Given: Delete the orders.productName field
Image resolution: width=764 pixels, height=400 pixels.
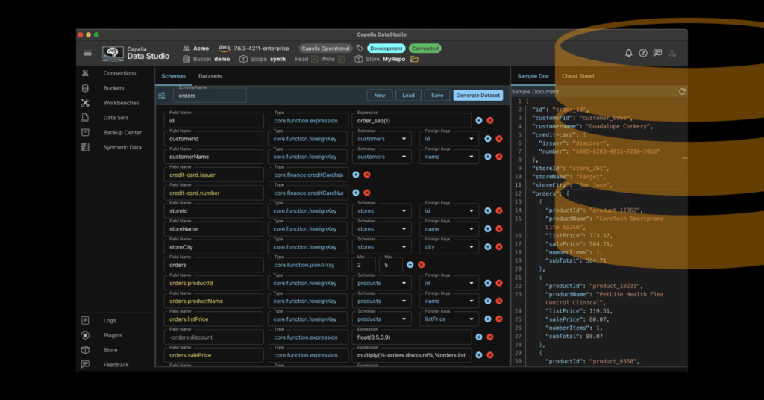Looking at the screenshot, I should coord(499,301).
